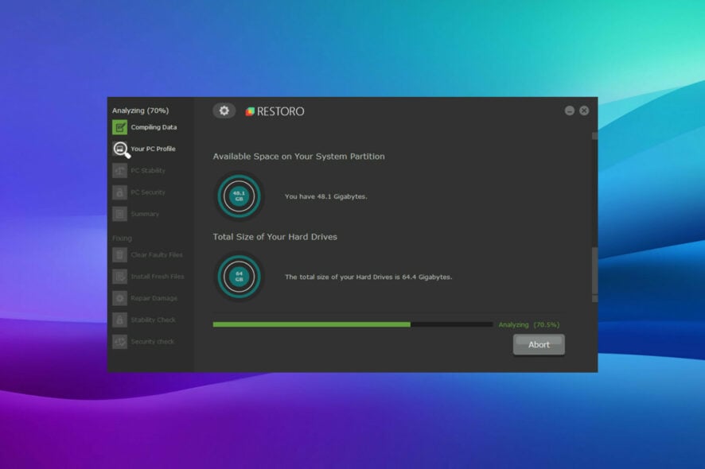Click the Clear Faulty Files icon
The height and width of the screenshot is (469, 705).
pos(119,255)
